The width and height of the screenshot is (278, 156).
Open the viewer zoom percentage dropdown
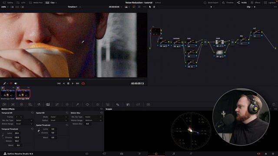5,7
